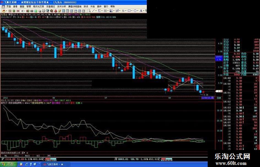Select the line drawing tool
The width and height of the screenshot is (260, 167).
tap(93, 11)
